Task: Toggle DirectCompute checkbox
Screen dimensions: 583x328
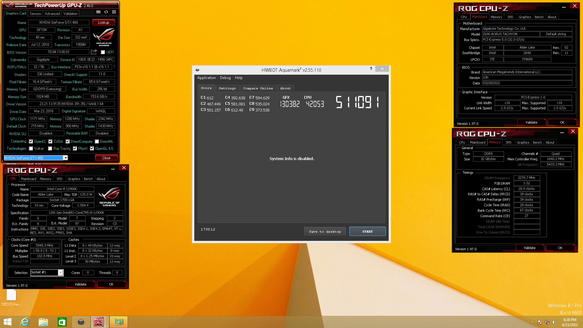Action: (68, 142)
